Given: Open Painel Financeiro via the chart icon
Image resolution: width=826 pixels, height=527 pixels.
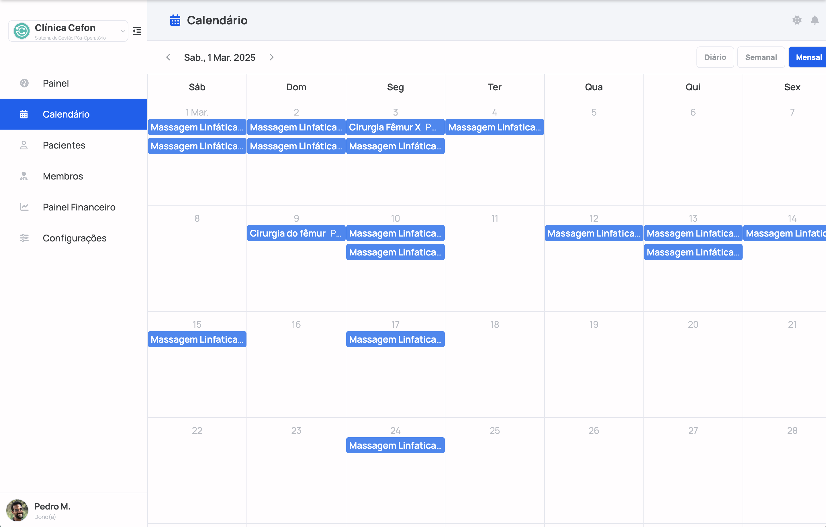Looking at the screenshot, I should (24, 207).
